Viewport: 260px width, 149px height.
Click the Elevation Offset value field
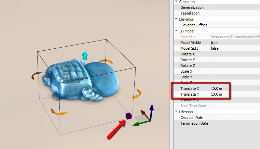(235, 25)
